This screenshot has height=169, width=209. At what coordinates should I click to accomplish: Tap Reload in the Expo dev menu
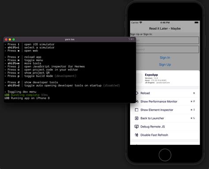[x=165, y=93]
